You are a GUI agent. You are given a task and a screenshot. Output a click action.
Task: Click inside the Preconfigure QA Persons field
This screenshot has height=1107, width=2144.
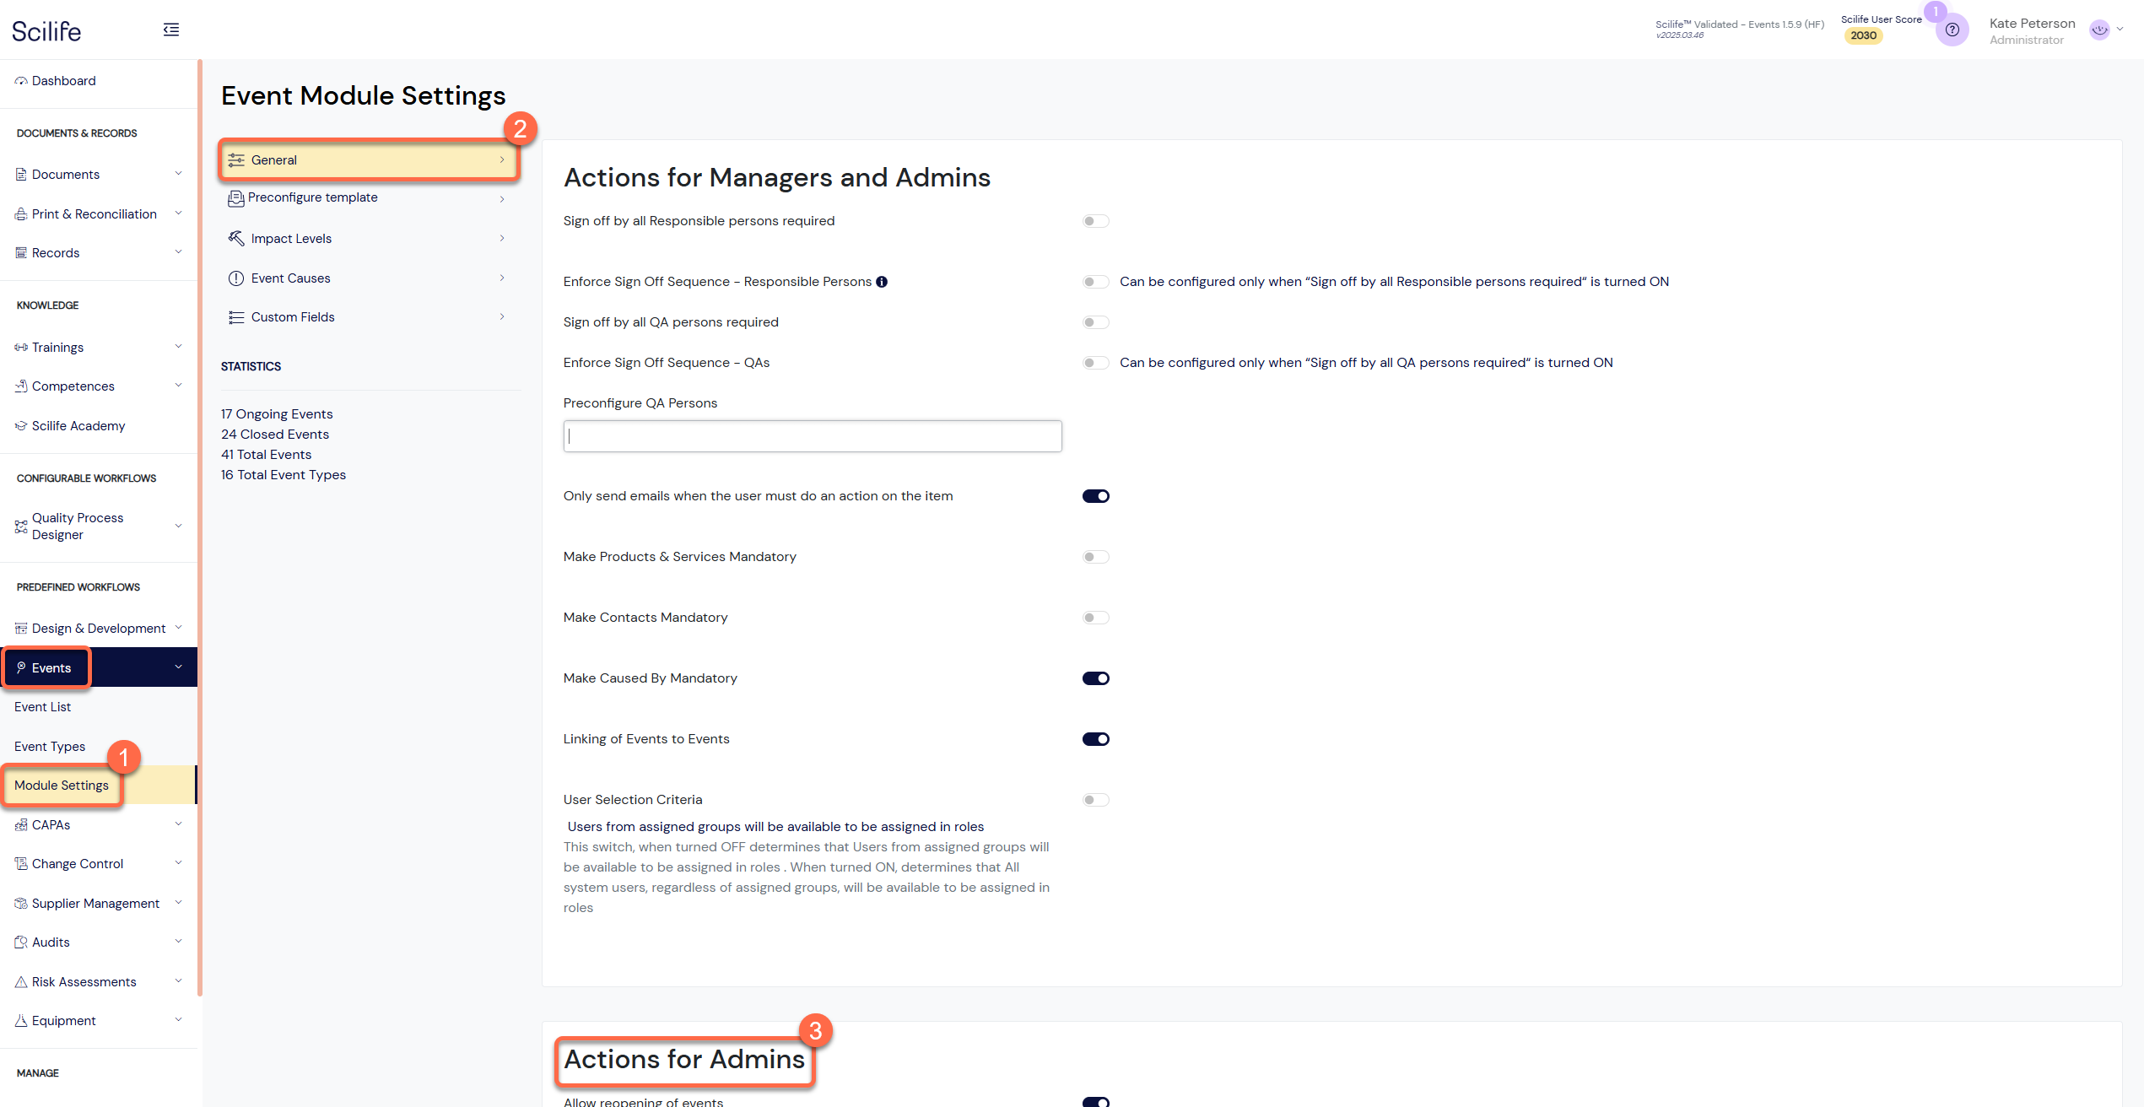pyautogui.click(x=812, y=436)
